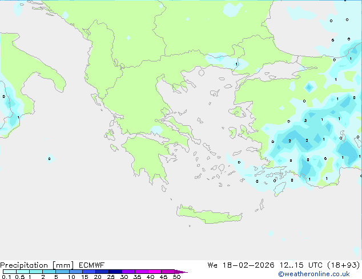
Task: Click the 40–45 mm magenta legend swatch
Action: point(155,272)
